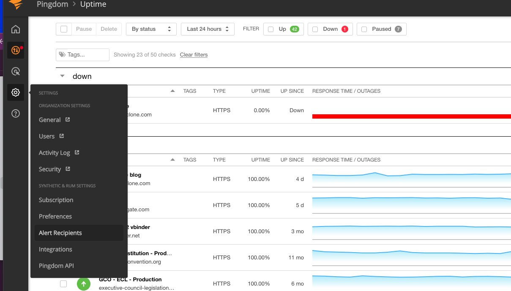This screenshot has height=291, width=511.
Task: Click Uptime in the breadcrumb
Action: (x=93, y=5)
